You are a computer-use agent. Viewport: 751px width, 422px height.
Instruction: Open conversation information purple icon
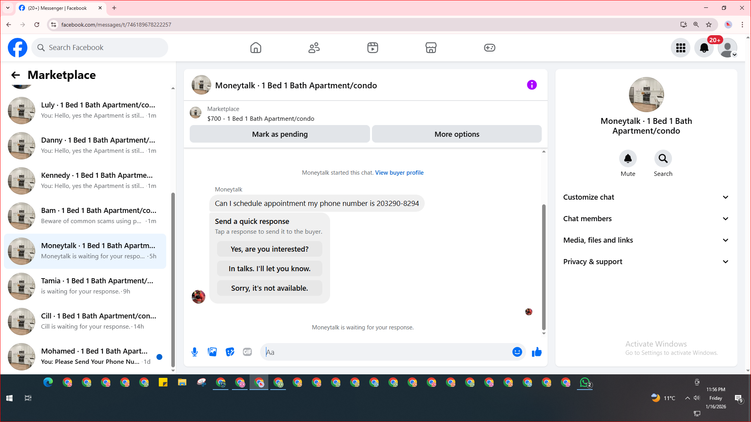click(532, 85)
